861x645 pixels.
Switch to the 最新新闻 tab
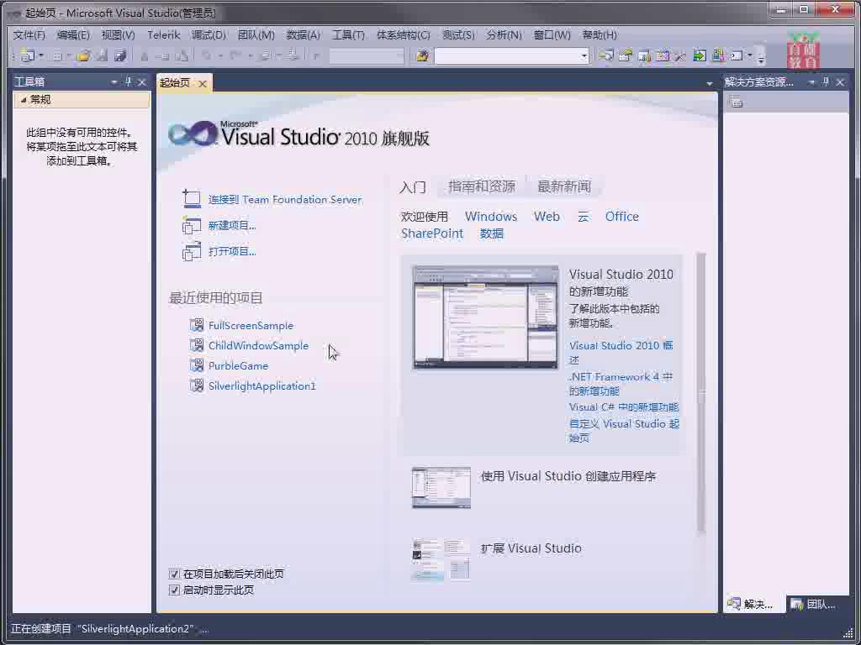(x=564, y=186)
